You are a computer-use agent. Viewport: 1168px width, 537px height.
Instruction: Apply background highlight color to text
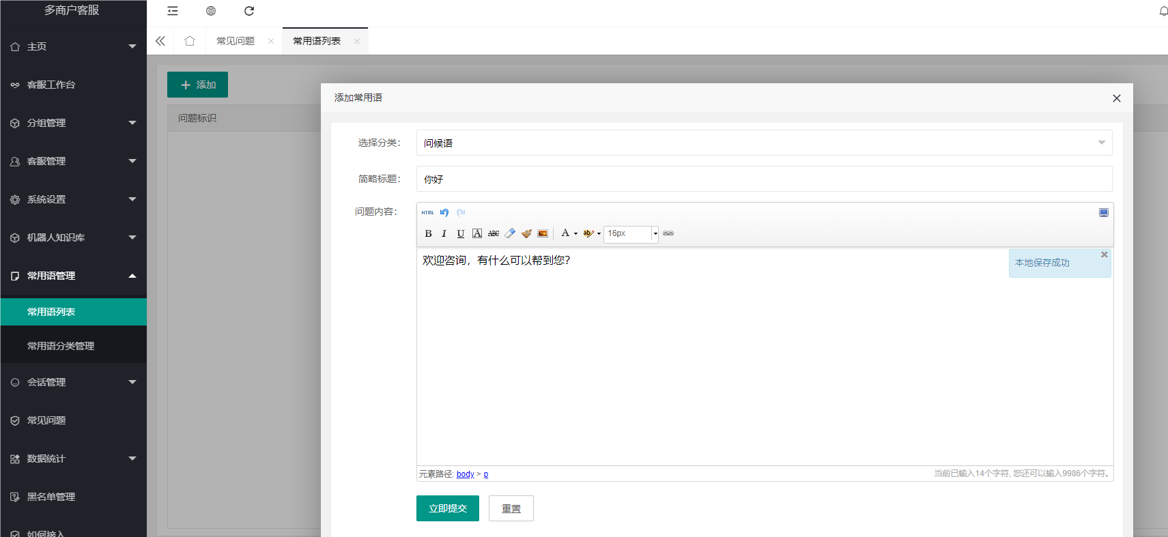click(x=588, y=233)
